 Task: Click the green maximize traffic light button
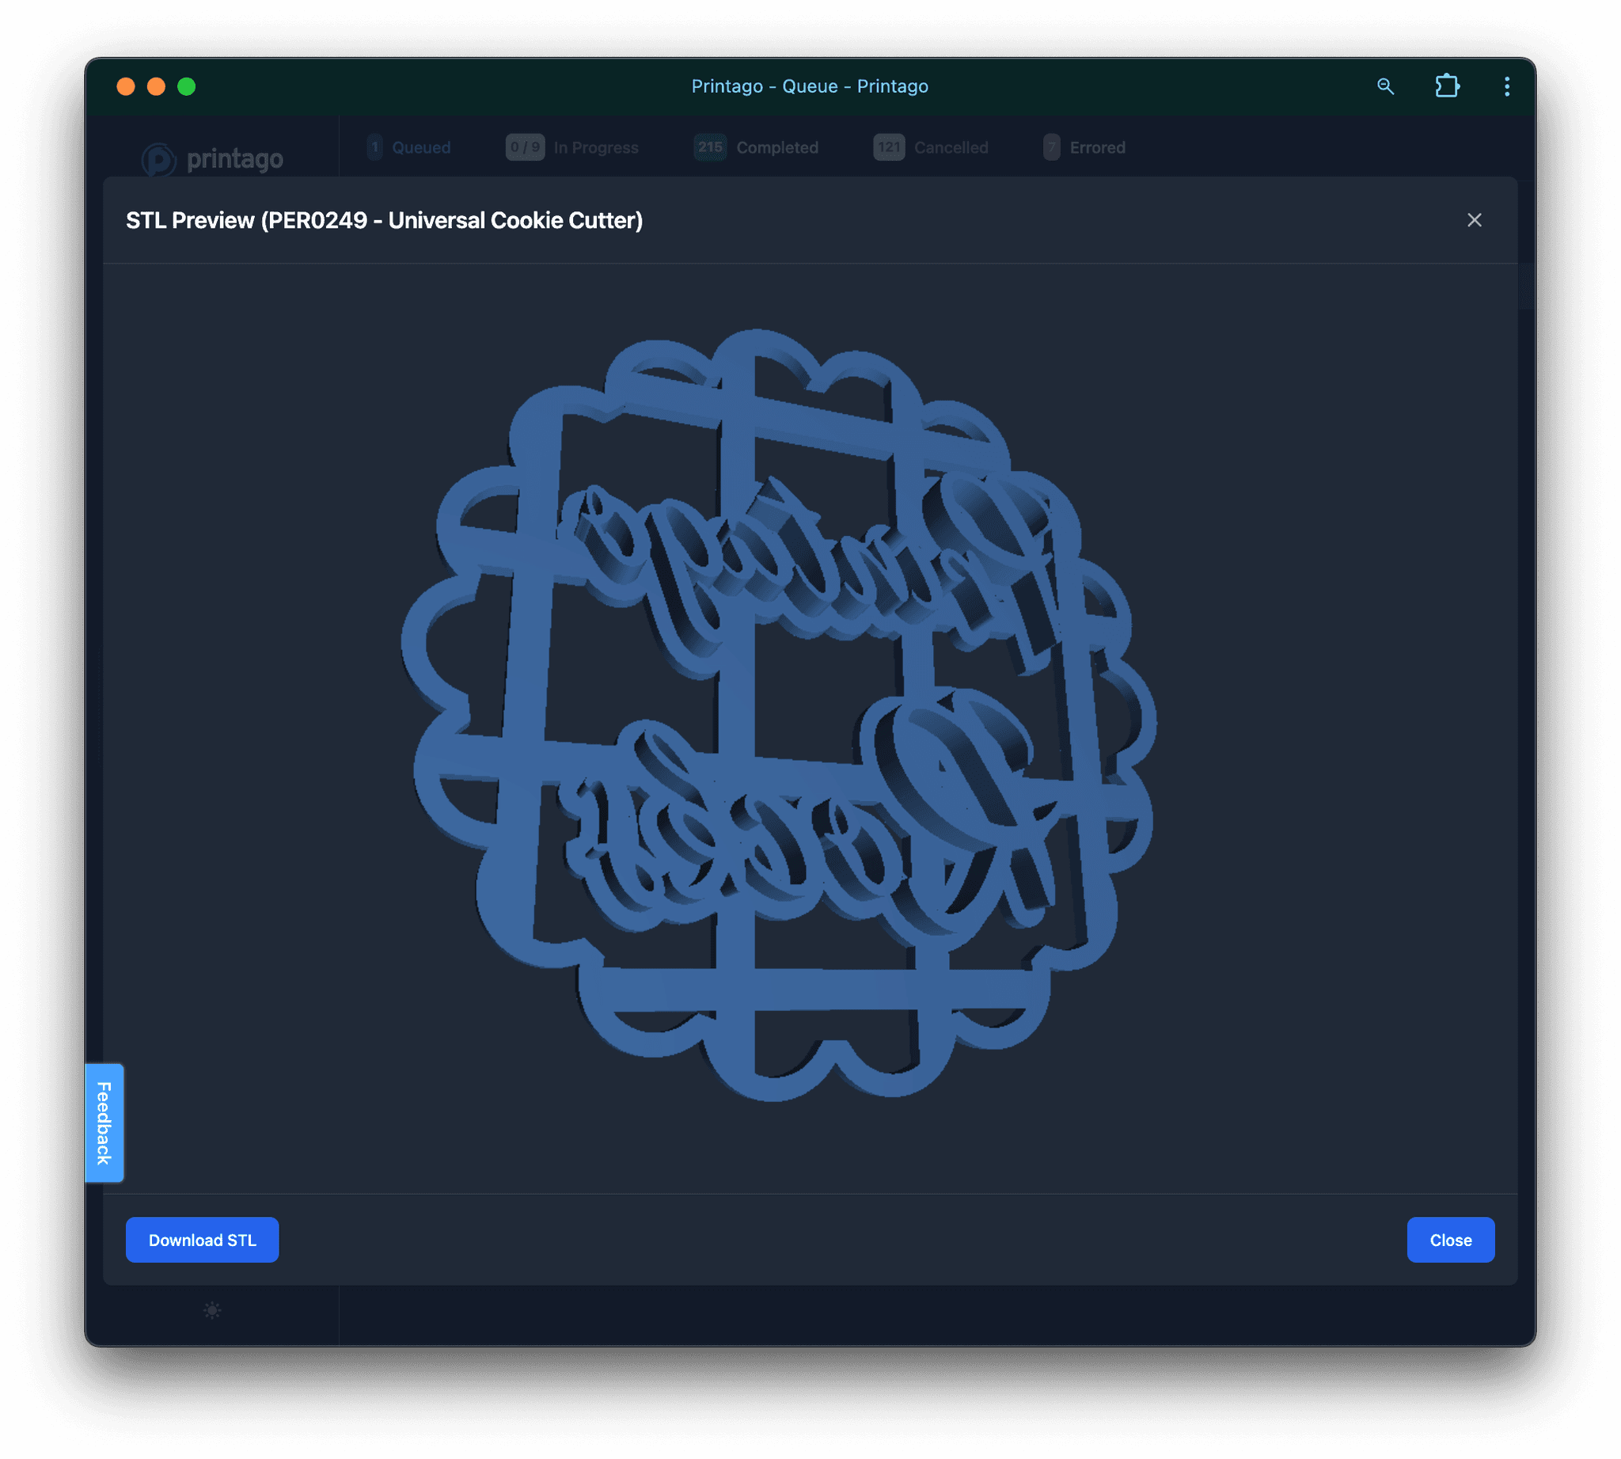pyautogui.click(x=187, y=85)
